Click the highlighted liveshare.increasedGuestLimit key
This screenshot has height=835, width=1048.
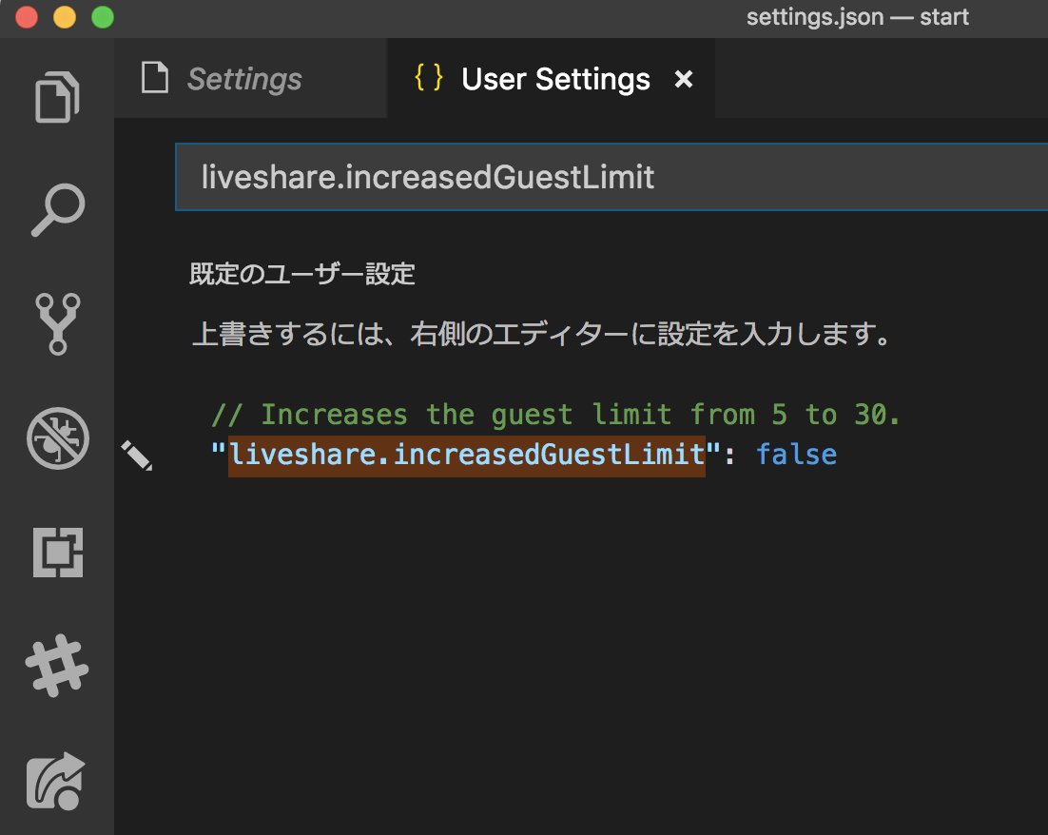click(x=467, y=456)
